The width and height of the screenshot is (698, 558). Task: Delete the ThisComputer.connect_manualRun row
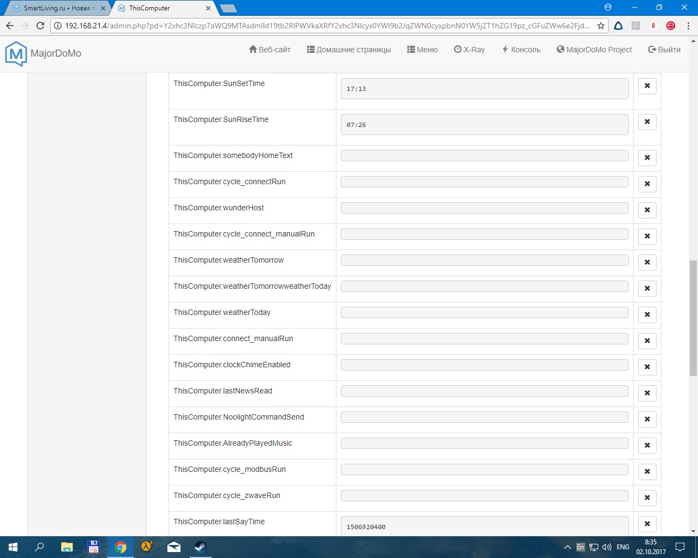click(647, 341)
